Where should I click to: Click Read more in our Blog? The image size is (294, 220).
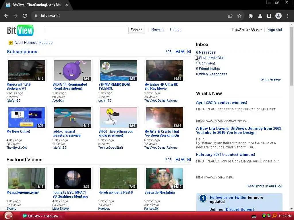[264, 186]
